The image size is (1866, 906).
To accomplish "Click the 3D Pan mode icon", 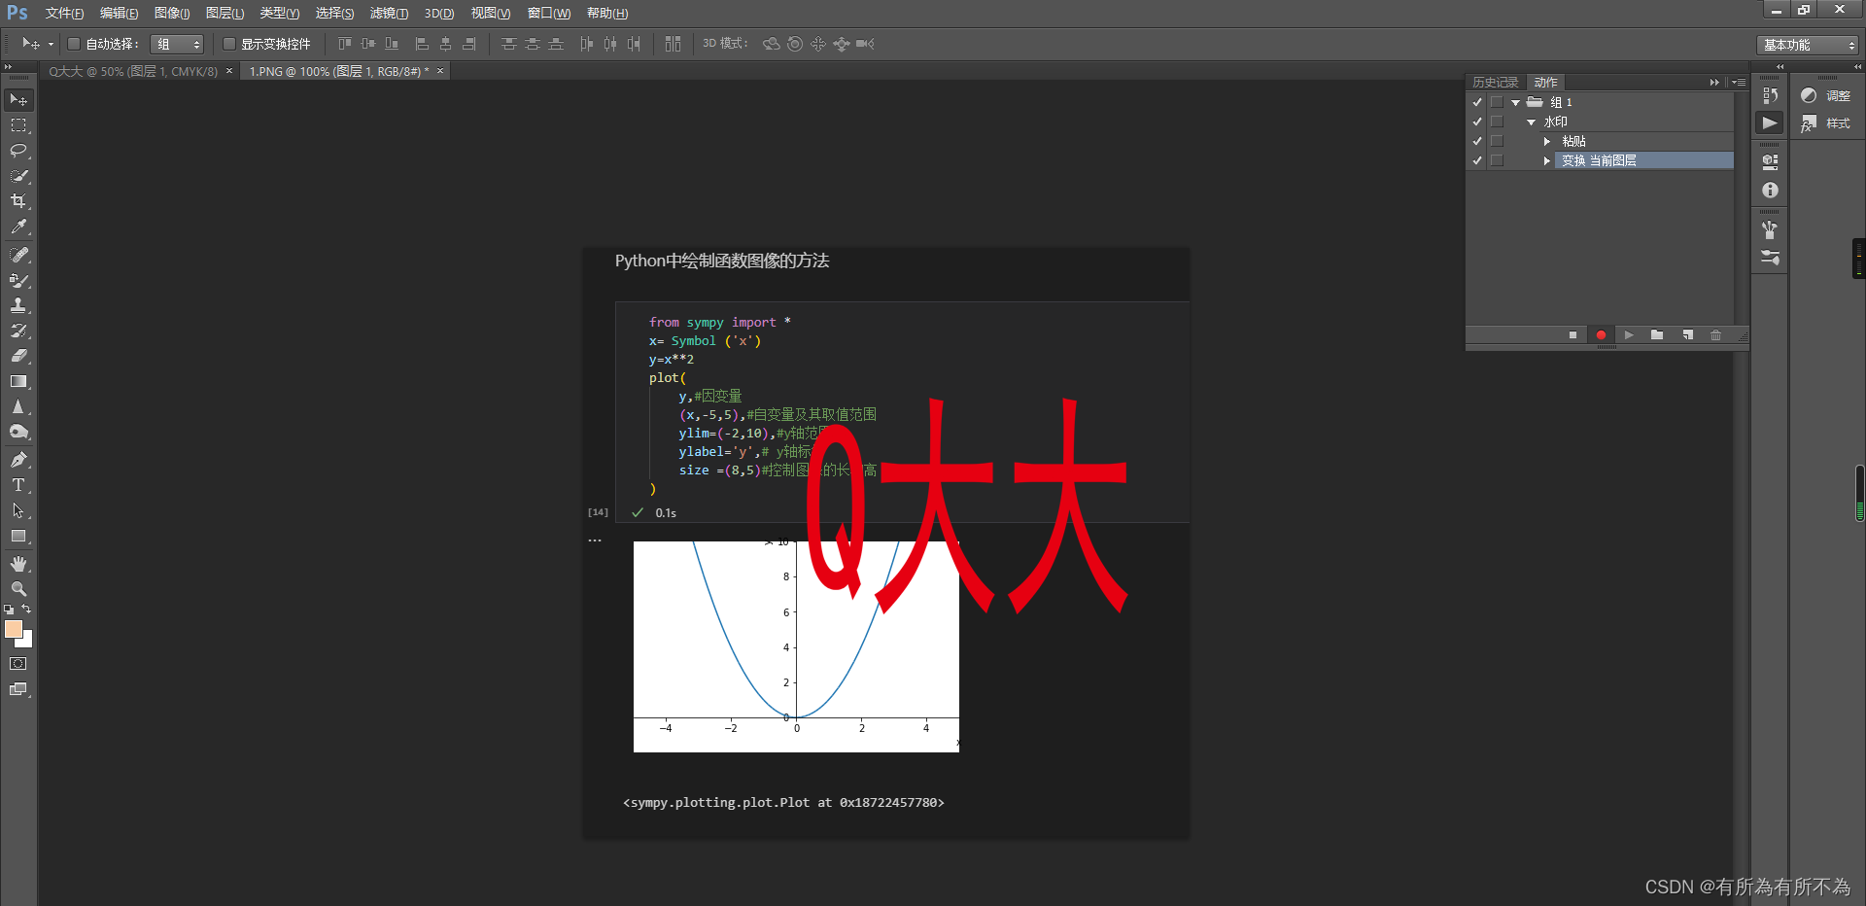I will [x=818, y=44].
